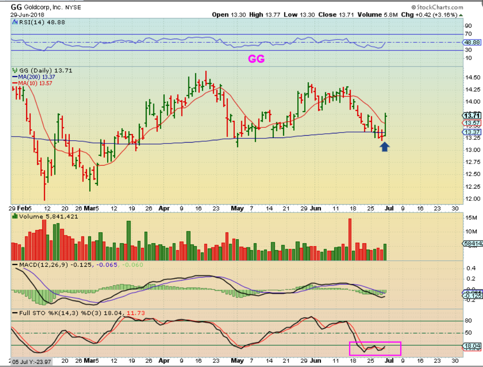Select the RSI(14) 48.88 indicator label
The height and width of the screenshot is (367, 483).
pyautogui.click(x=42, y=22)
